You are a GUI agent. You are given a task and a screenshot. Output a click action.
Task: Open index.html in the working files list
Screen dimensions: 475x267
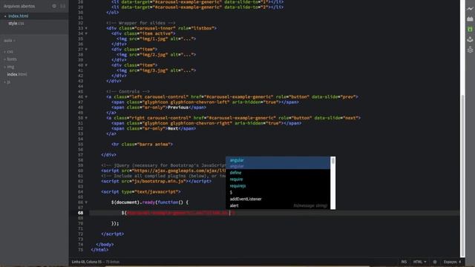18,16
